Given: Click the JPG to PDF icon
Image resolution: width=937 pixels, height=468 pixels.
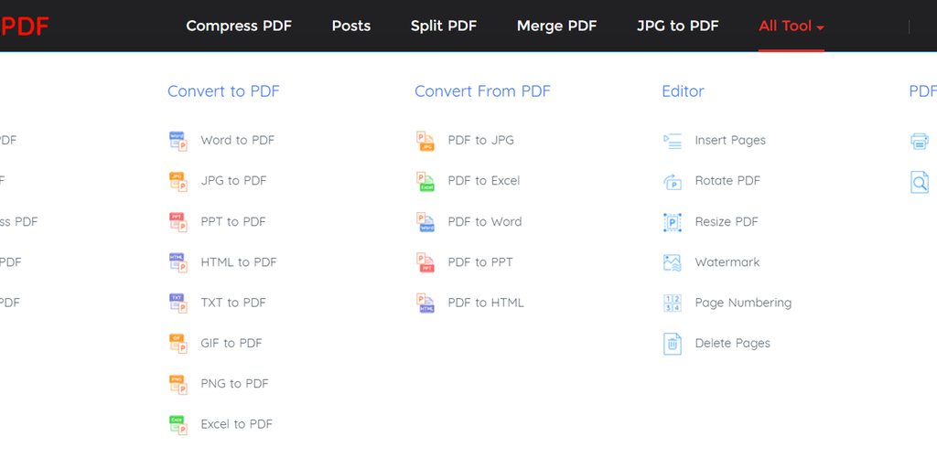Looking at the screenshot, I should point(178,181).
